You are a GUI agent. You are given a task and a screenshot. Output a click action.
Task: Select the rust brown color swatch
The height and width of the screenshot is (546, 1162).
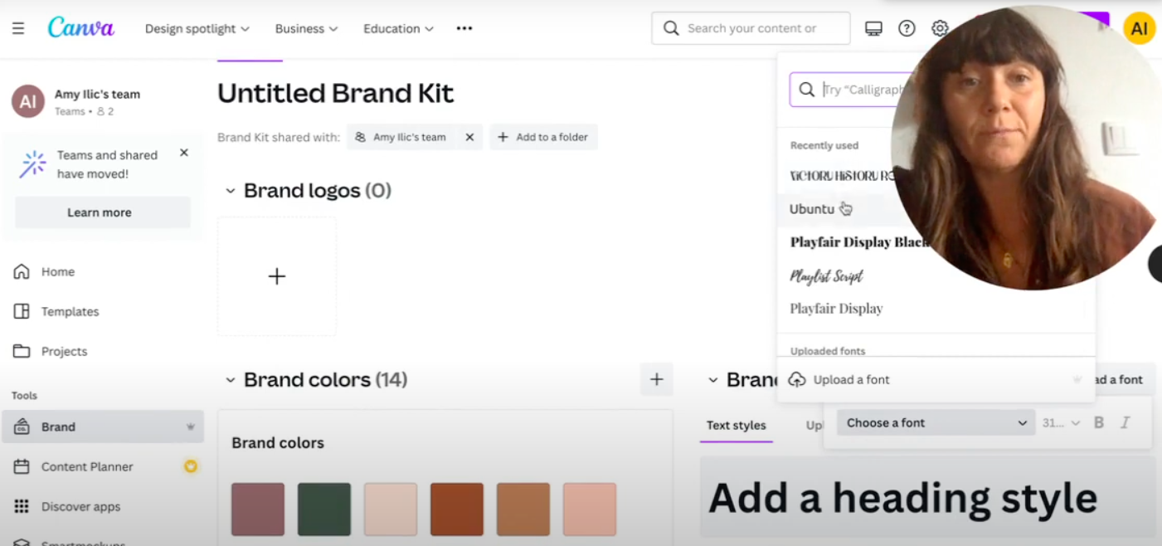tap(457, 509)
